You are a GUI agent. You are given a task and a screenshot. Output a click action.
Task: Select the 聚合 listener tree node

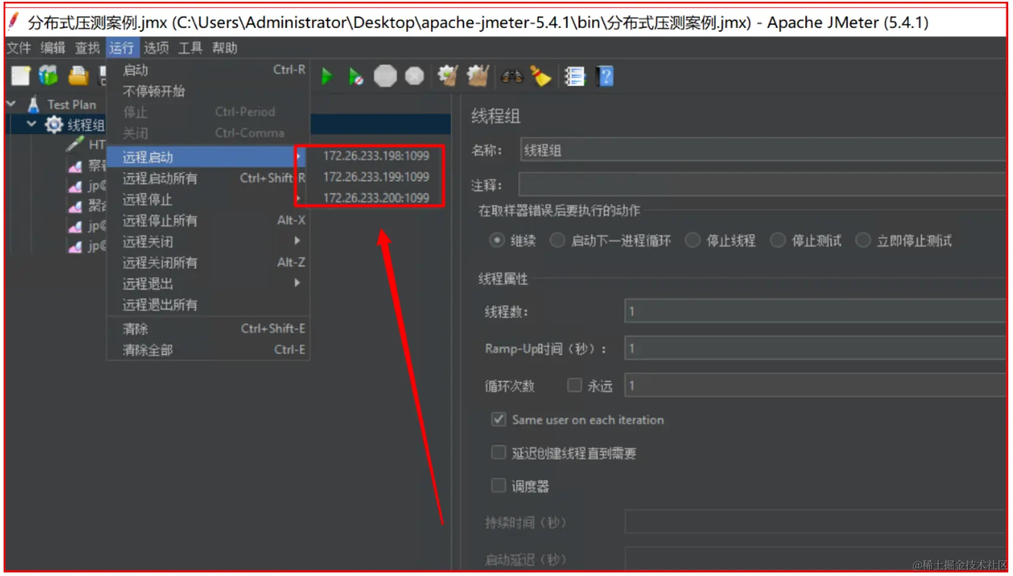click(87, 206)
